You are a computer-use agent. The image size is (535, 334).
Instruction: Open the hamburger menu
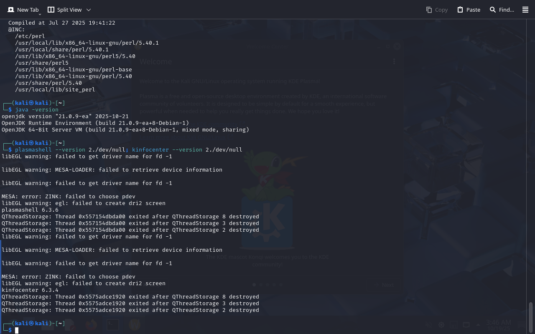[525, 10]
